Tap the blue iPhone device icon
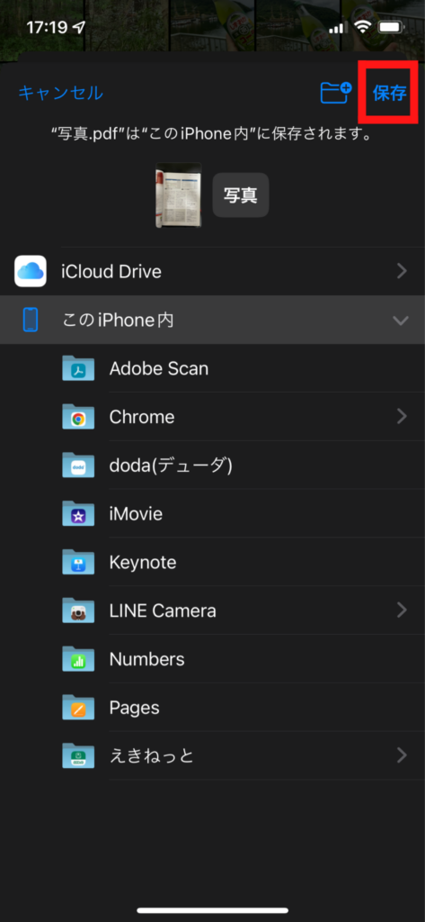The width and height of the screenshot is (425, 922). click(x=30, y=320)
